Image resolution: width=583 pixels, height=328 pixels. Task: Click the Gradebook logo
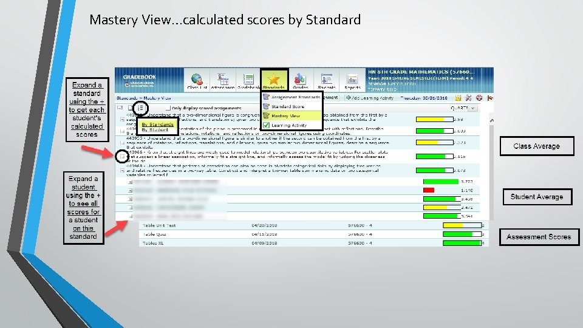pos(140,80)
